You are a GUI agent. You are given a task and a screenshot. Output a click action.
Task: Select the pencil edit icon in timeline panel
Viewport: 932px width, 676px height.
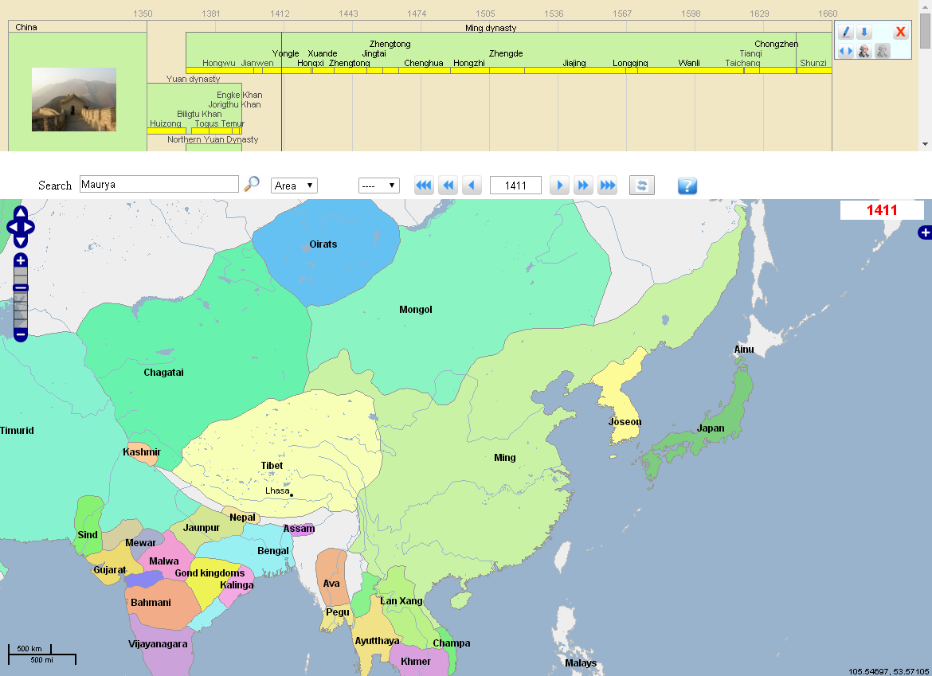point(845,32)
